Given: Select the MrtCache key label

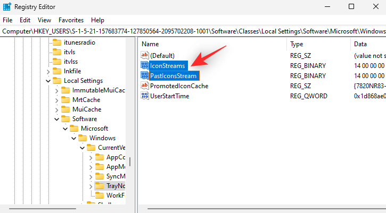Looking at the screenshot, I should (x=86, y=100).
